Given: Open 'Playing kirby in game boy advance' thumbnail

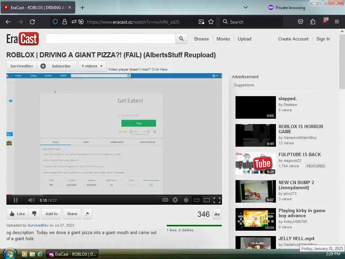Looking at the screenshot, I should [x=255, y=219].
